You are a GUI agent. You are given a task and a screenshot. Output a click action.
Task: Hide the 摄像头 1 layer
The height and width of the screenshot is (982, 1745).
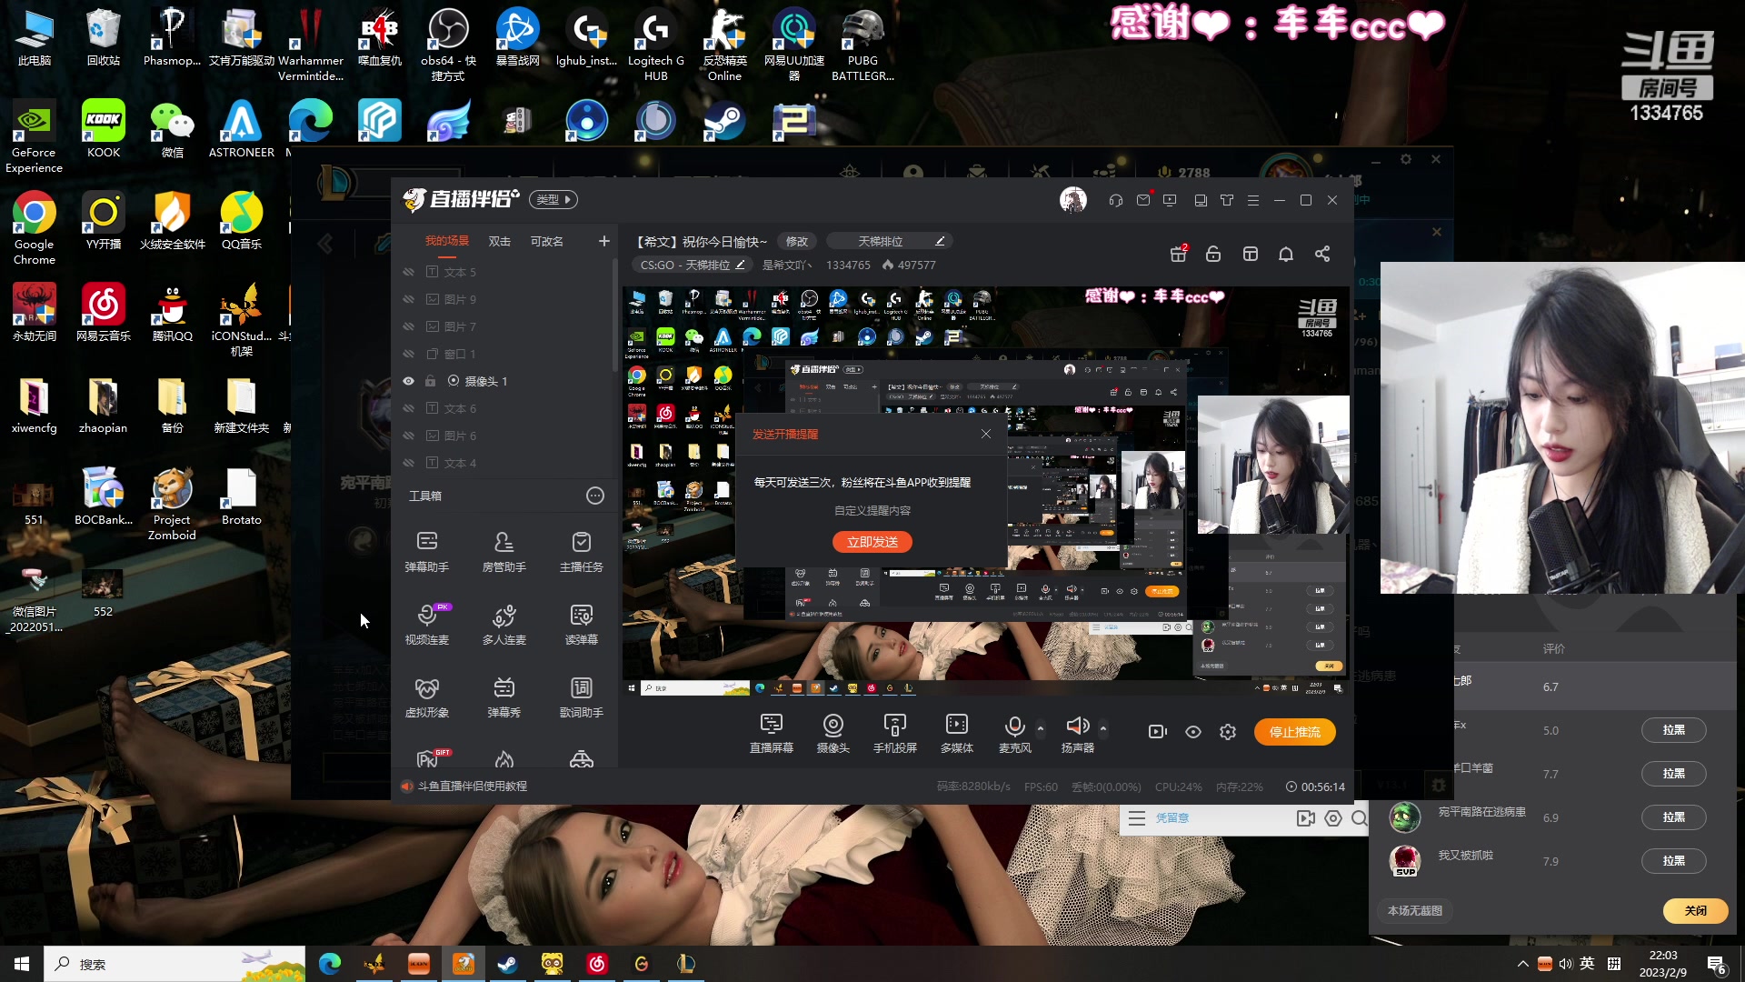409,381
